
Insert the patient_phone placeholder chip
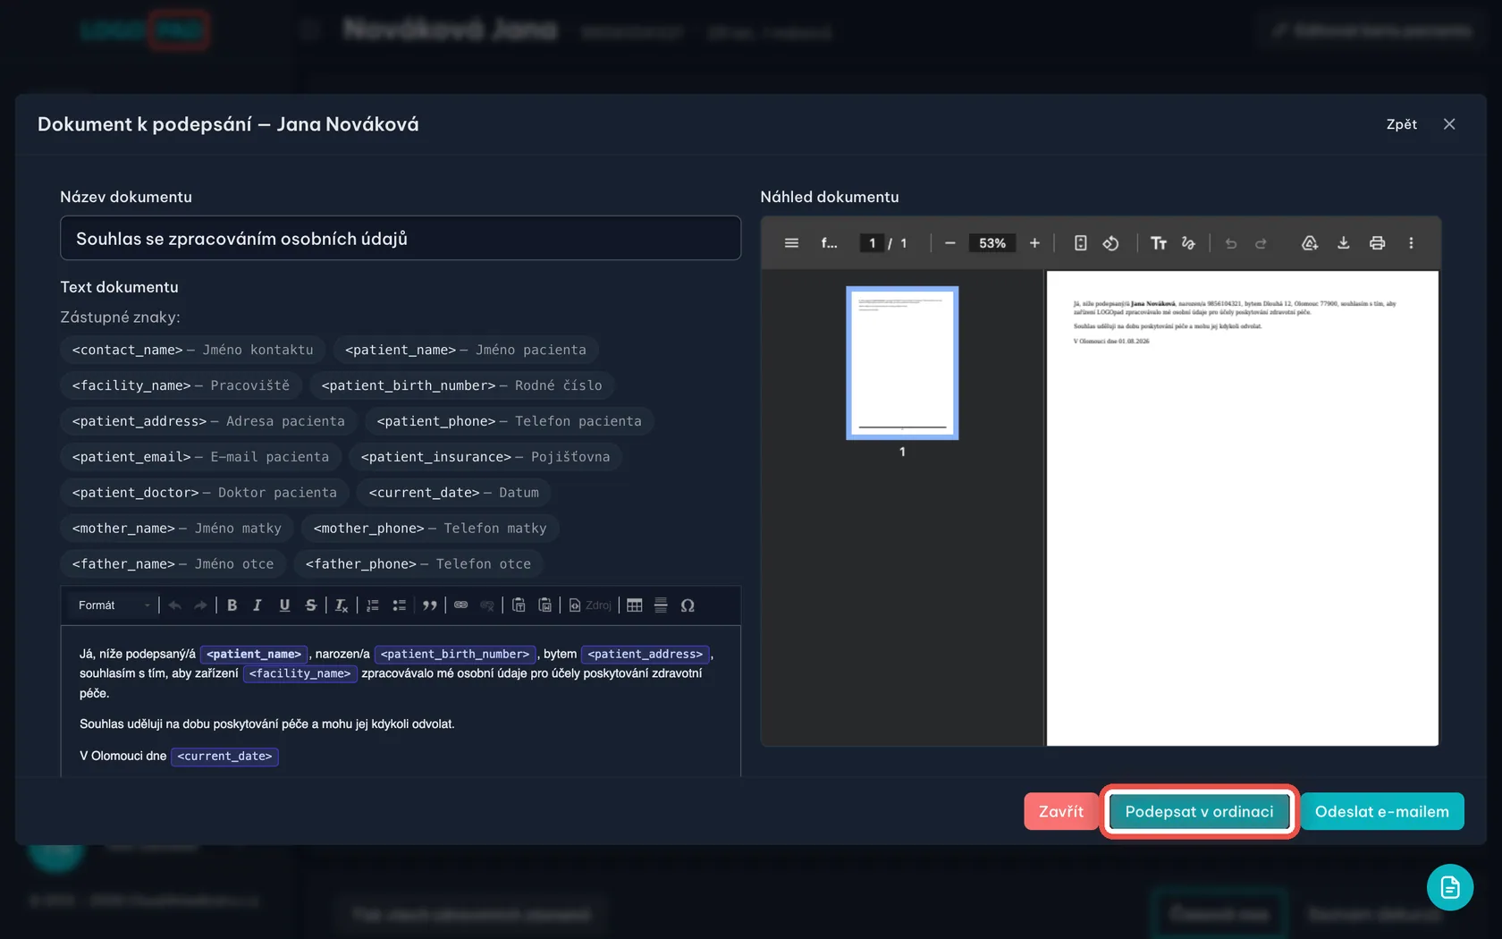509,421
